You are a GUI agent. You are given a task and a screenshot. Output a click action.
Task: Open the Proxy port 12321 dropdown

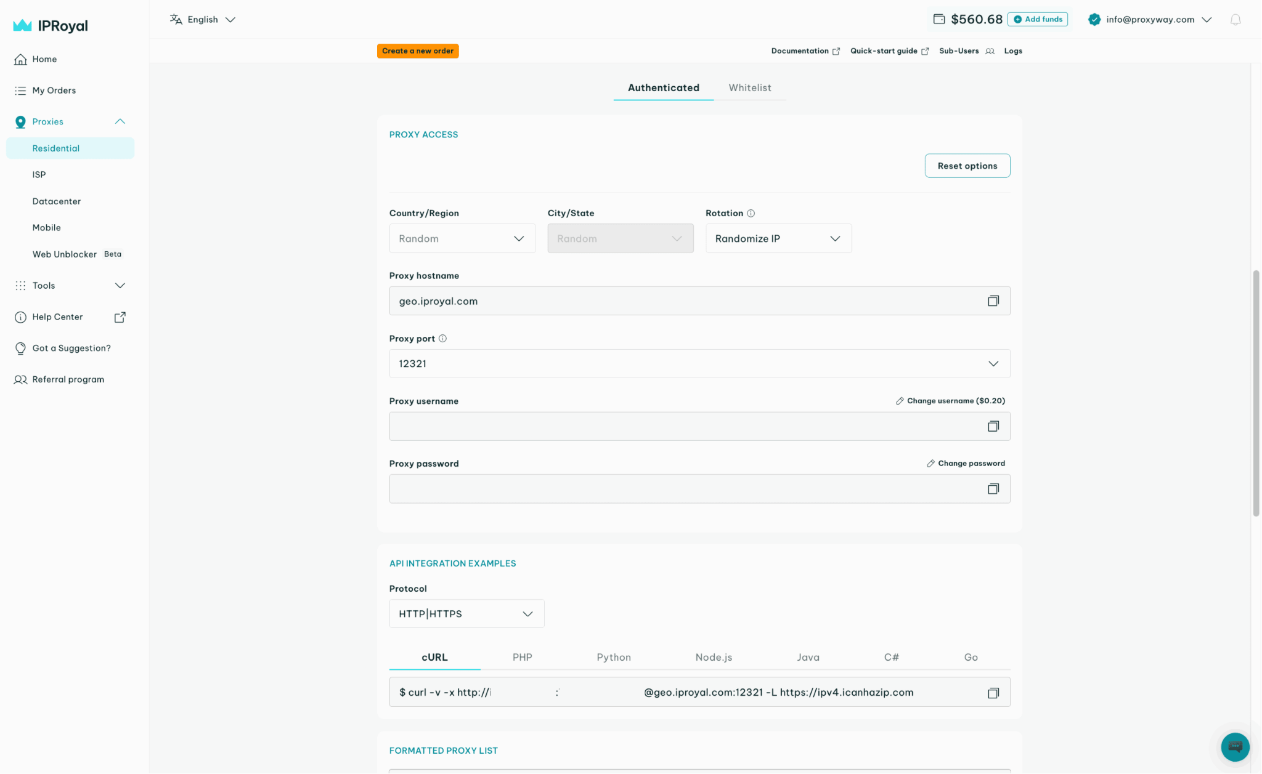click(x=699, y=364)
